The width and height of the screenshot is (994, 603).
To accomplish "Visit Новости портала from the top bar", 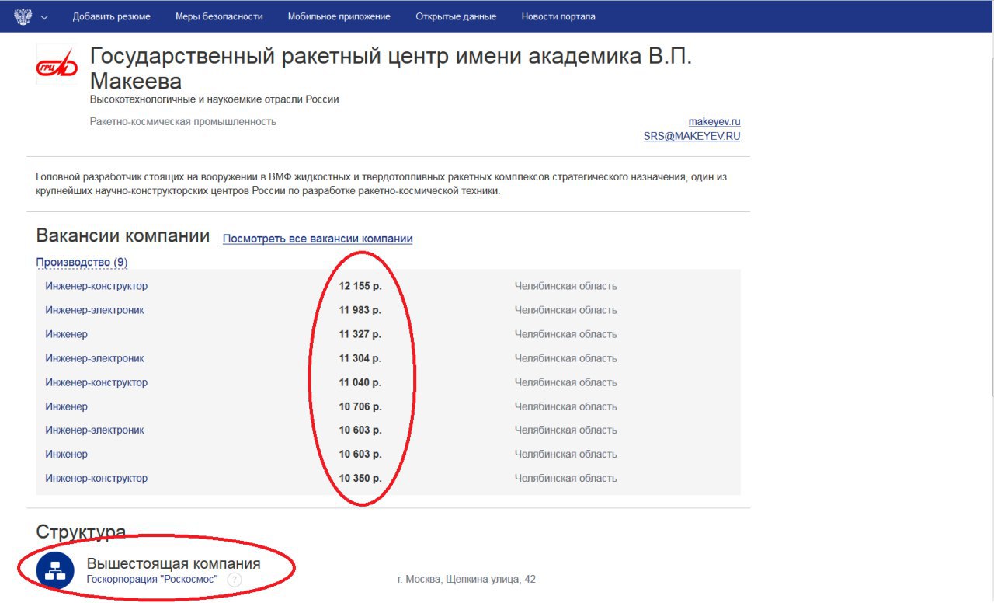I will click(558, 16).
